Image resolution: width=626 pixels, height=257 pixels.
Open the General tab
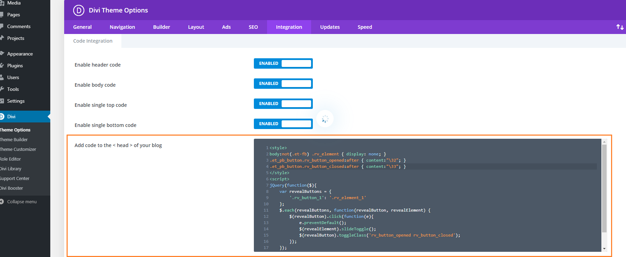tap(83, 27)
